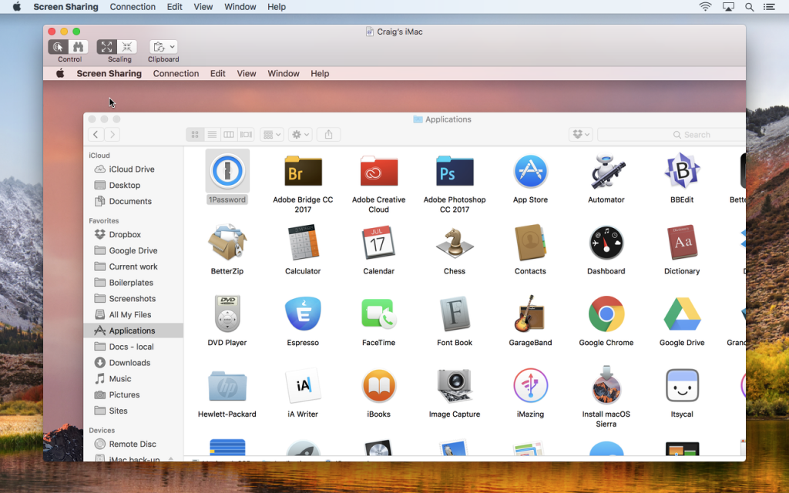Open Current work folder in sidebar
789x493 pixels.
tap(133, 267)
